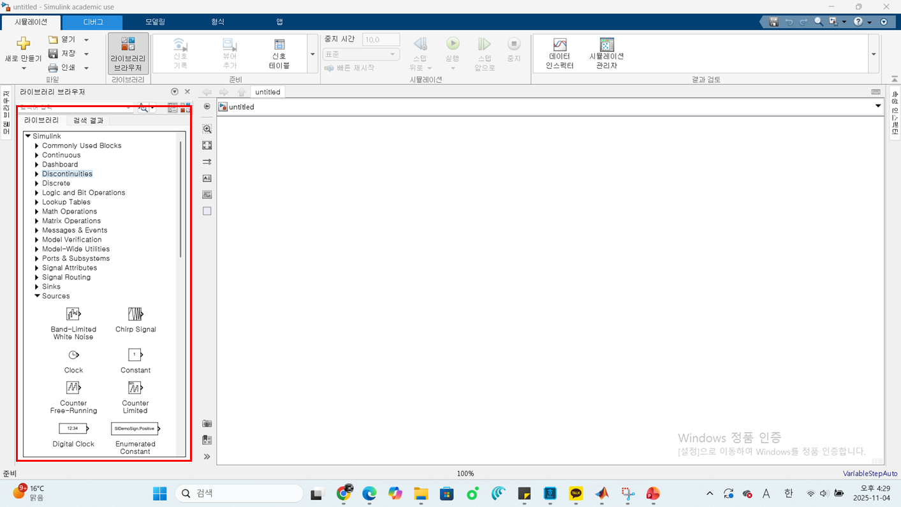Switch to the 형식 ribbon tab
Viewport: 901px width, 507px height.
[217, 22]
